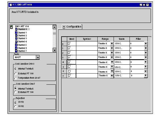Viewport: 156px width, 115px height.
Task: Click channel tree scroll-up arrow icon
Action: 54,27
